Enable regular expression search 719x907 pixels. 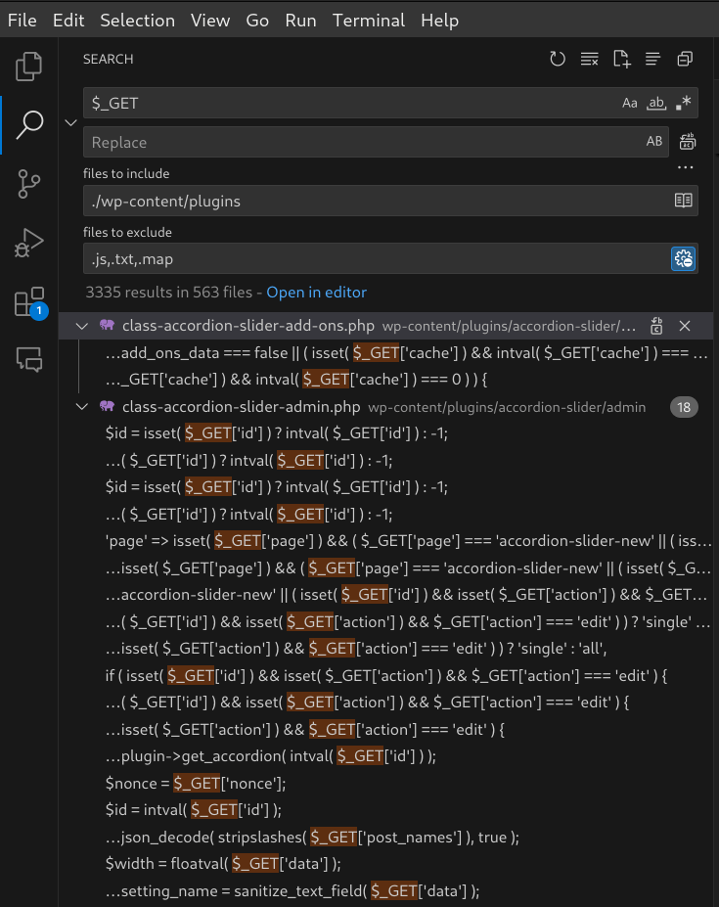pyautogui.click(x=684, y=103)
